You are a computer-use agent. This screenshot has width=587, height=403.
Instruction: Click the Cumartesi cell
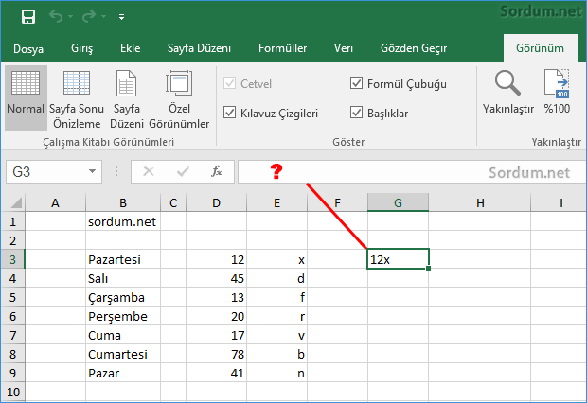tap(123, 354)
